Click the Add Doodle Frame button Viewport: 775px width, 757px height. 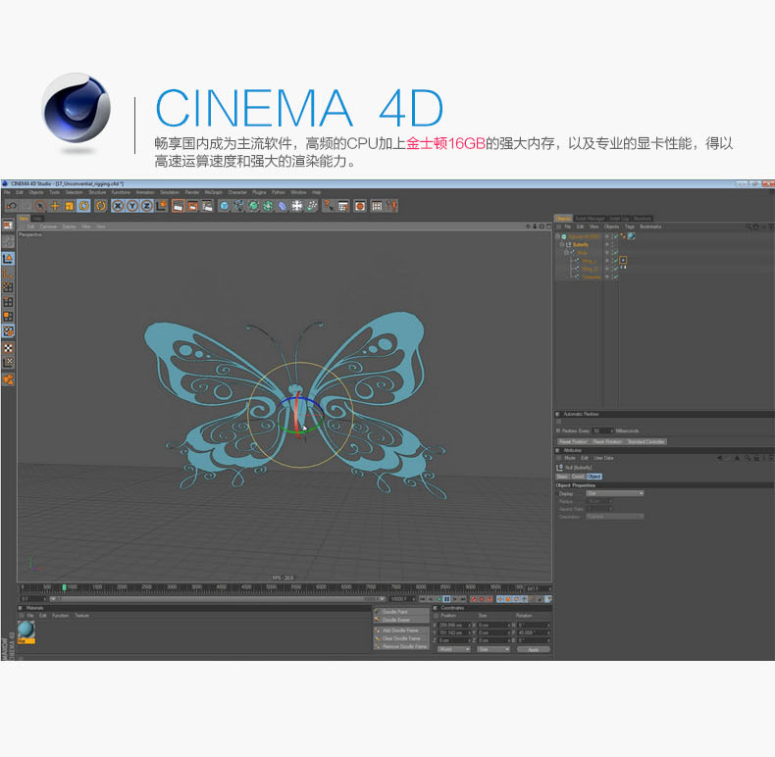pyautogui.click(x=401, y=631)
